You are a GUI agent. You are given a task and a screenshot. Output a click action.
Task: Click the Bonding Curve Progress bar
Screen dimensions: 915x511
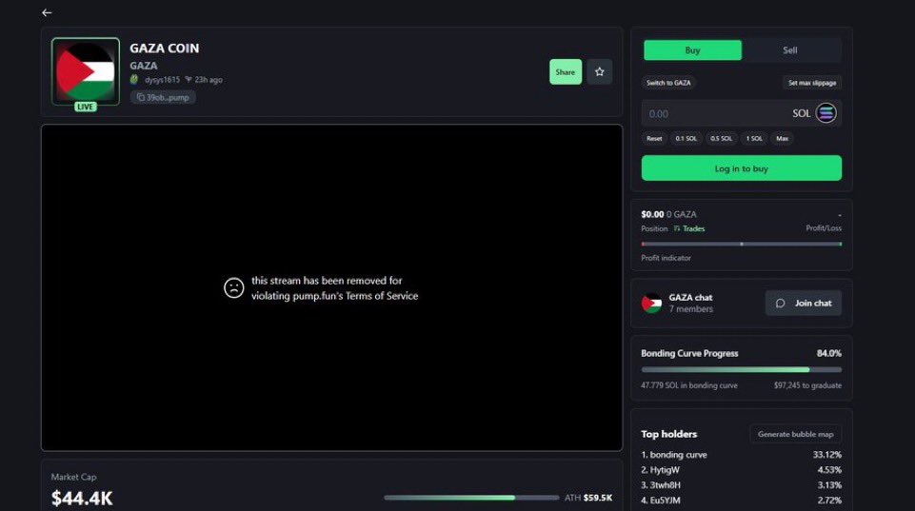(741, 369)
